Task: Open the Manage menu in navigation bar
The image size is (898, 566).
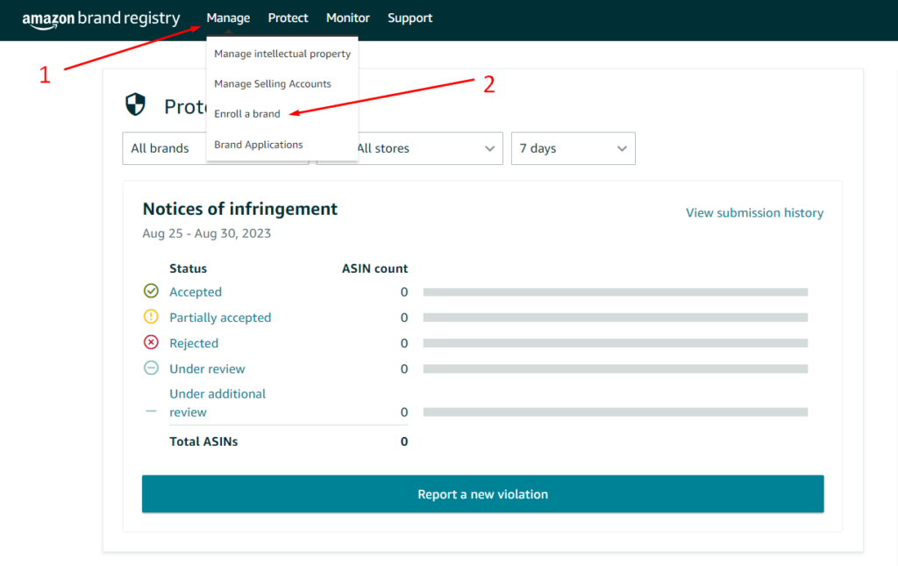Action: point(228,18)
